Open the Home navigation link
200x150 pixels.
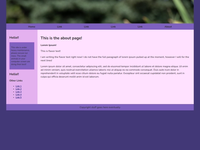(x=31, y=27)
